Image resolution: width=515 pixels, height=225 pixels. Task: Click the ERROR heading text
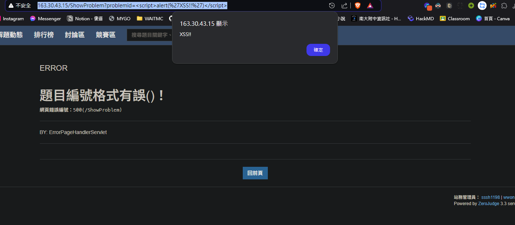click(x=54, y=68)
